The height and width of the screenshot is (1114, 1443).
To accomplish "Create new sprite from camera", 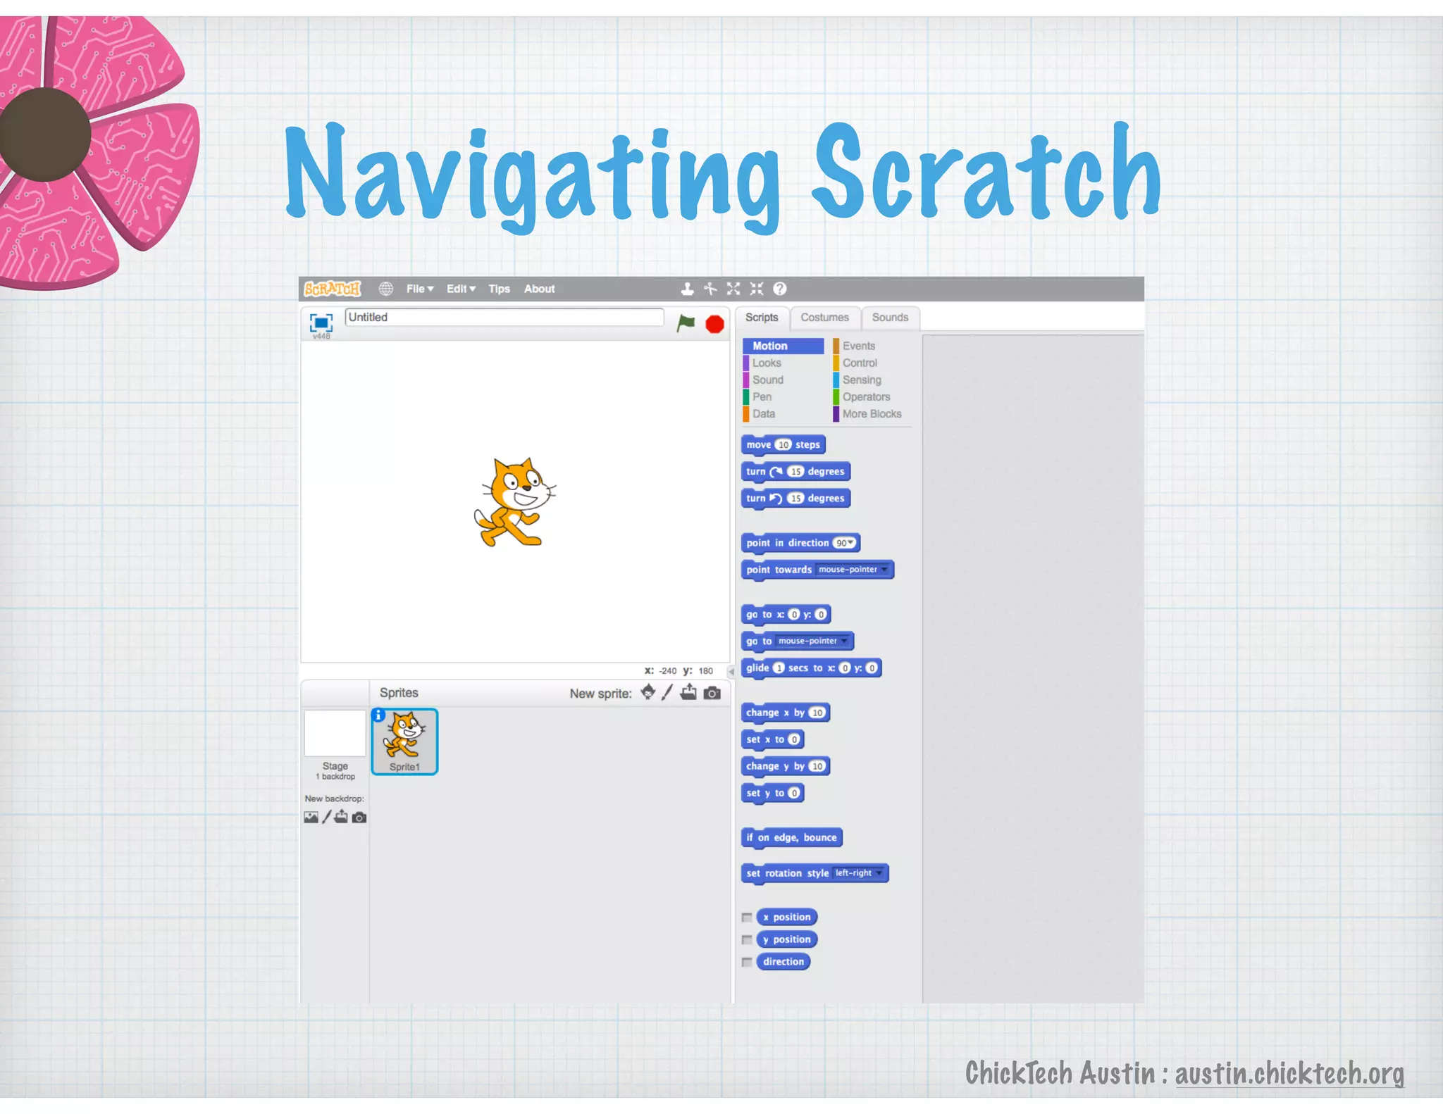I will coord(712,693).
